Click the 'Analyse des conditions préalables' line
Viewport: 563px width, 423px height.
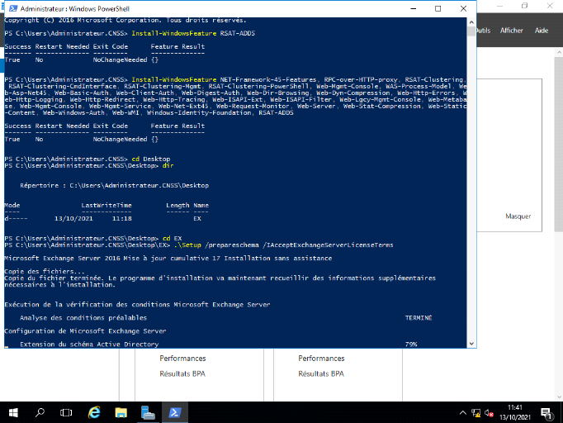[x=83, y=318]
